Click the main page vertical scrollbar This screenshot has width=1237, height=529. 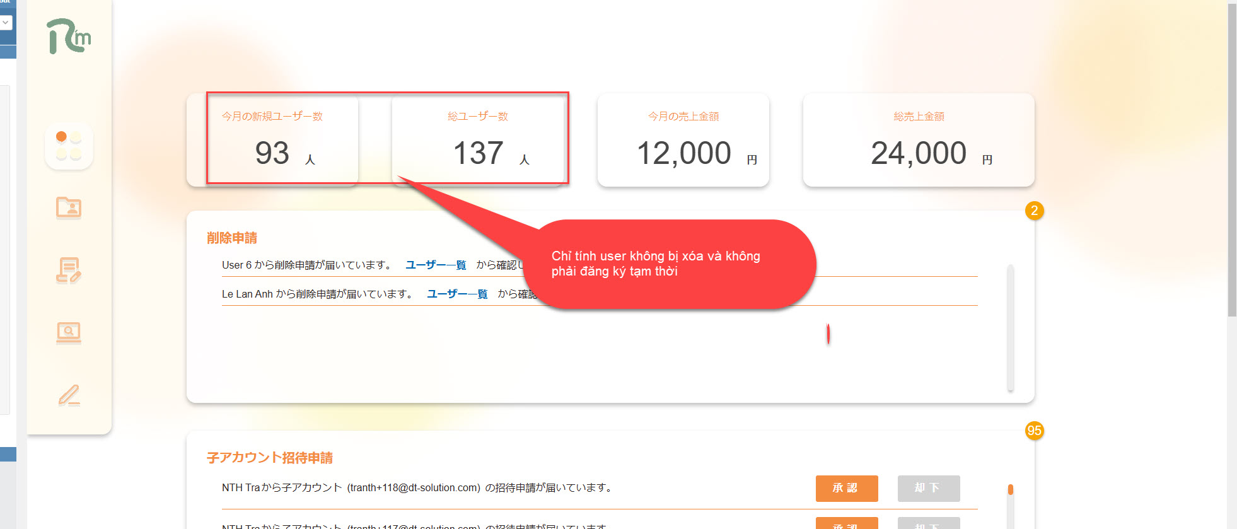(x=1232, y=158)
